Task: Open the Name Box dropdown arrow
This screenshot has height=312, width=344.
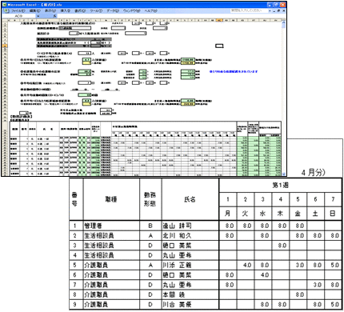Action: pyautogui.click(x=38, y=16)
